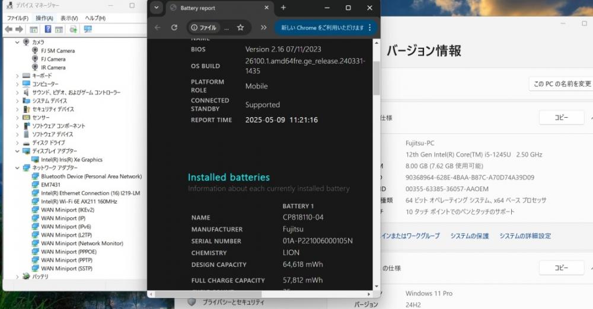The height and width of the screenshot is (309, 593).
Task: Expand the セキュリティ デバイス category
Action: click(x=17, y=109)
